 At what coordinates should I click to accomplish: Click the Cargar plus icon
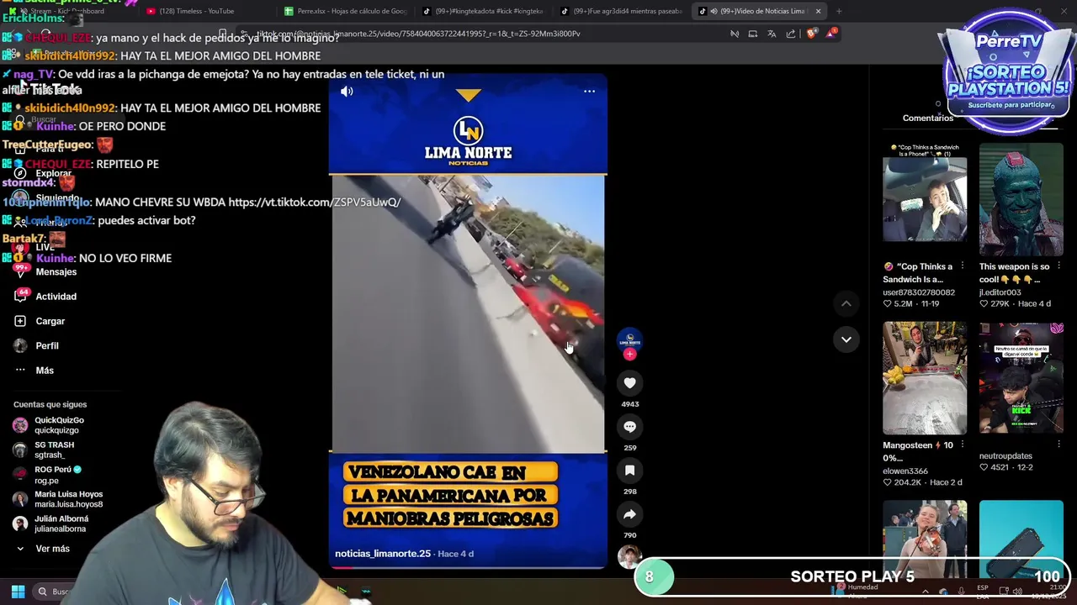(20, 321)
